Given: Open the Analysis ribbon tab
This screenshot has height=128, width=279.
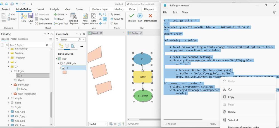Looking at the screenshot, I should tap(54, 9).
